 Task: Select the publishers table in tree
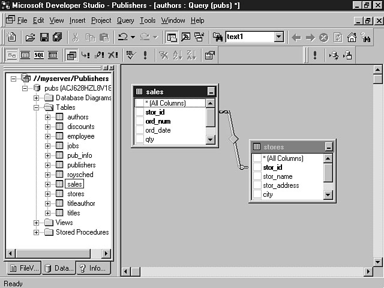tap(81, 165)
